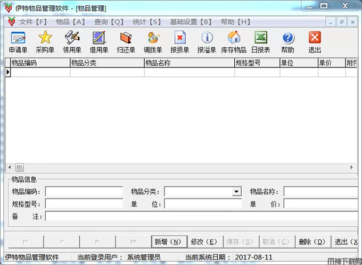Click the 规格型号 input field
This screenshot has height=265, width=362.
pos(84,204)
